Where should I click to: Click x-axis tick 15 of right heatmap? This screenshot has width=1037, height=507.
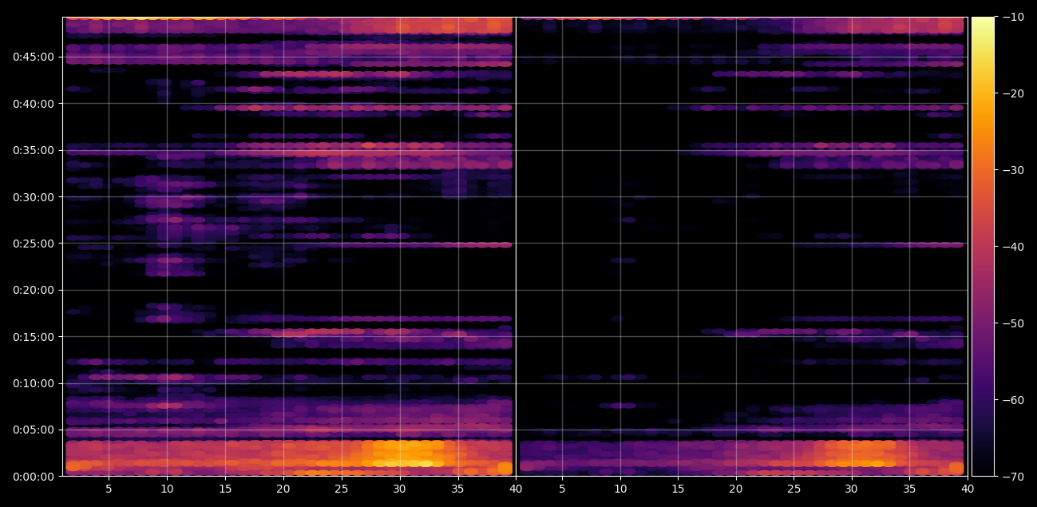[x=678, y=488]
